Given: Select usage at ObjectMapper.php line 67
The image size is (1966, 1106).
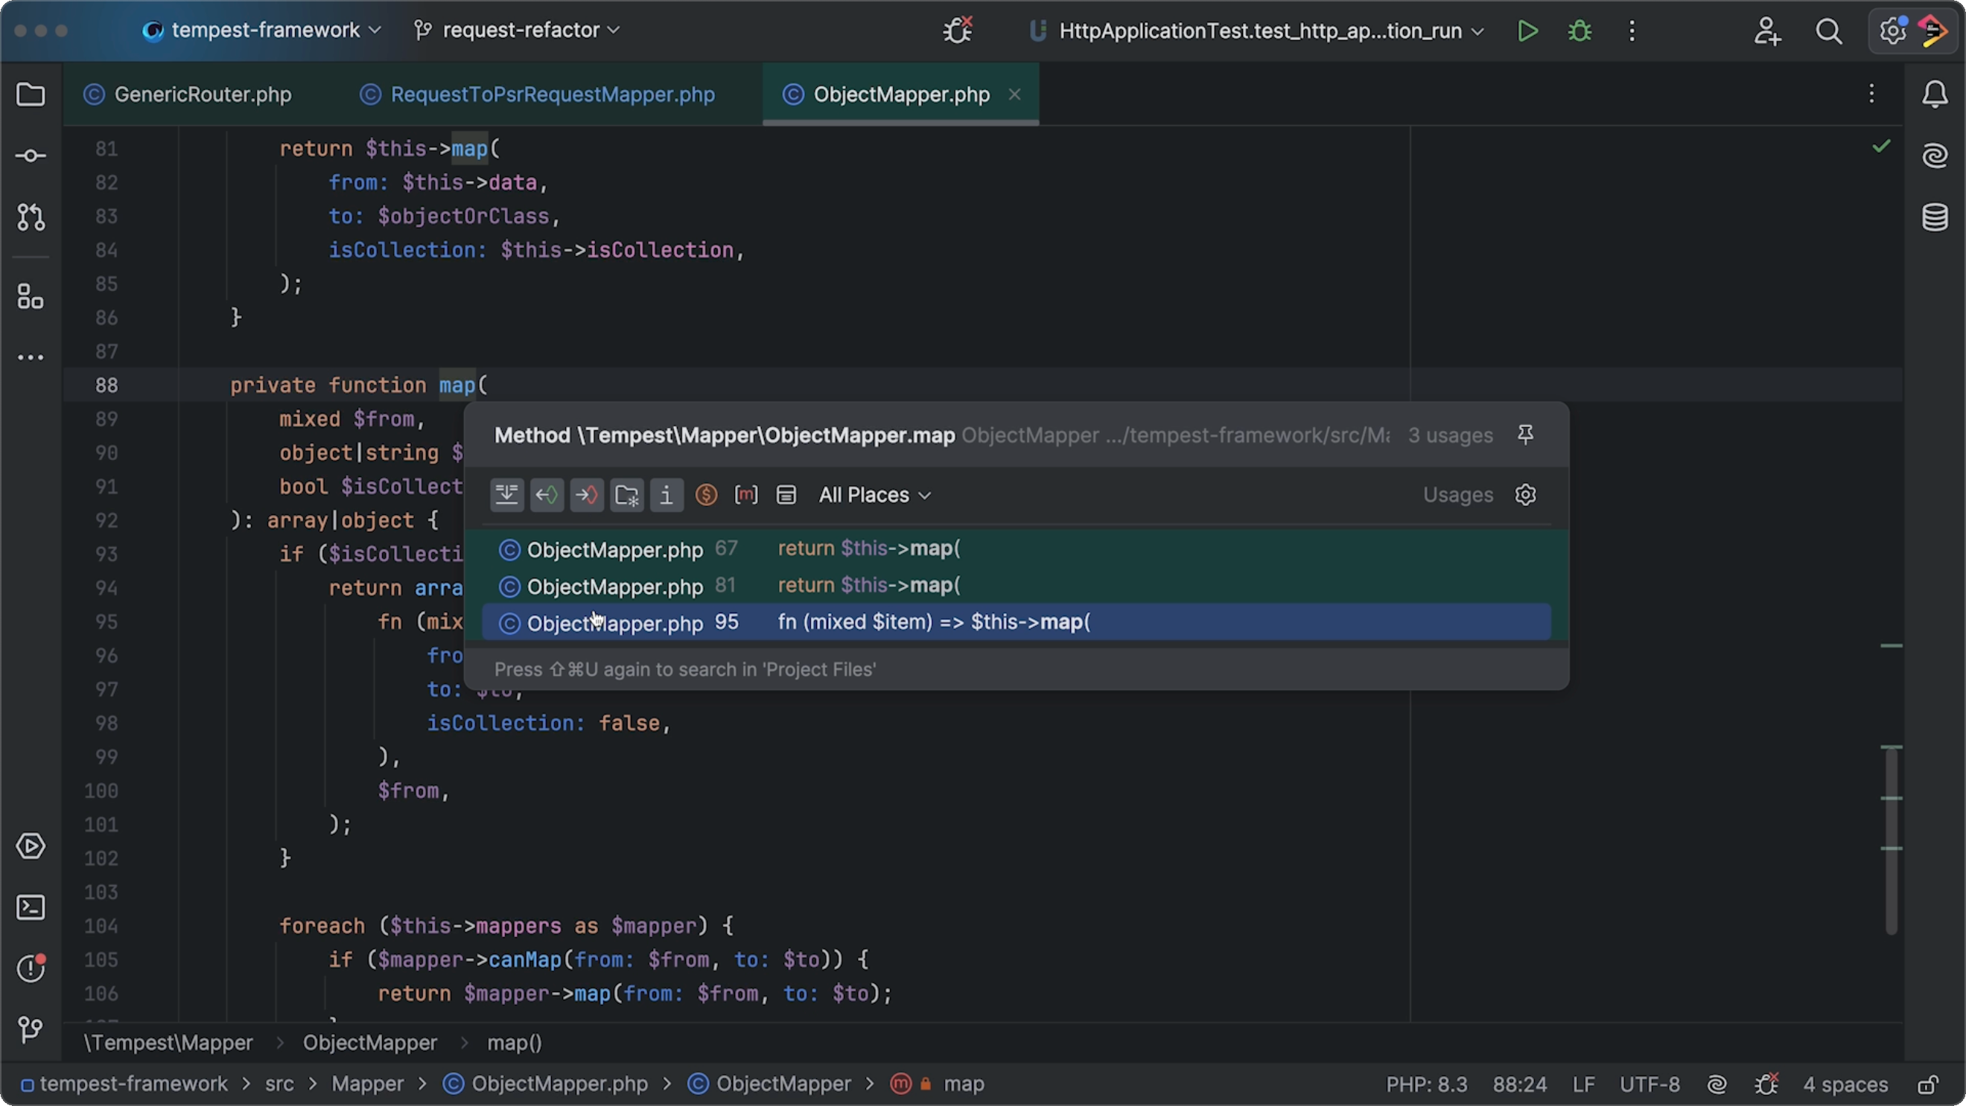Looking at the screenshot, I should [1016, 549].
